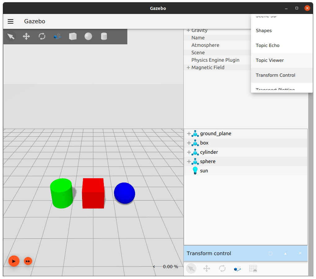Close the Gazebo window
This screenshot has height=279, width=316.
coord(307,8)
